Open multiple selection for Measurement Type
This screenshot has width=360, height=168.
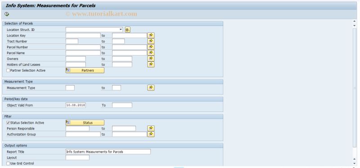(x=151, y=88)
